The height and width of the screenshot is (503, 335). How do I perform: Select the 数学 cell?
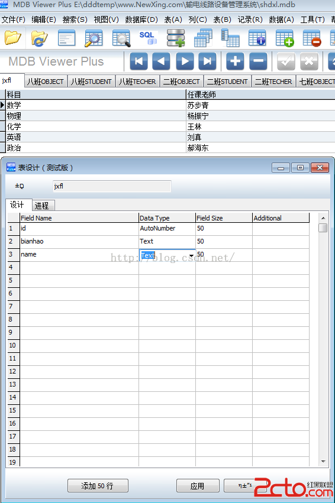point(96,105)
